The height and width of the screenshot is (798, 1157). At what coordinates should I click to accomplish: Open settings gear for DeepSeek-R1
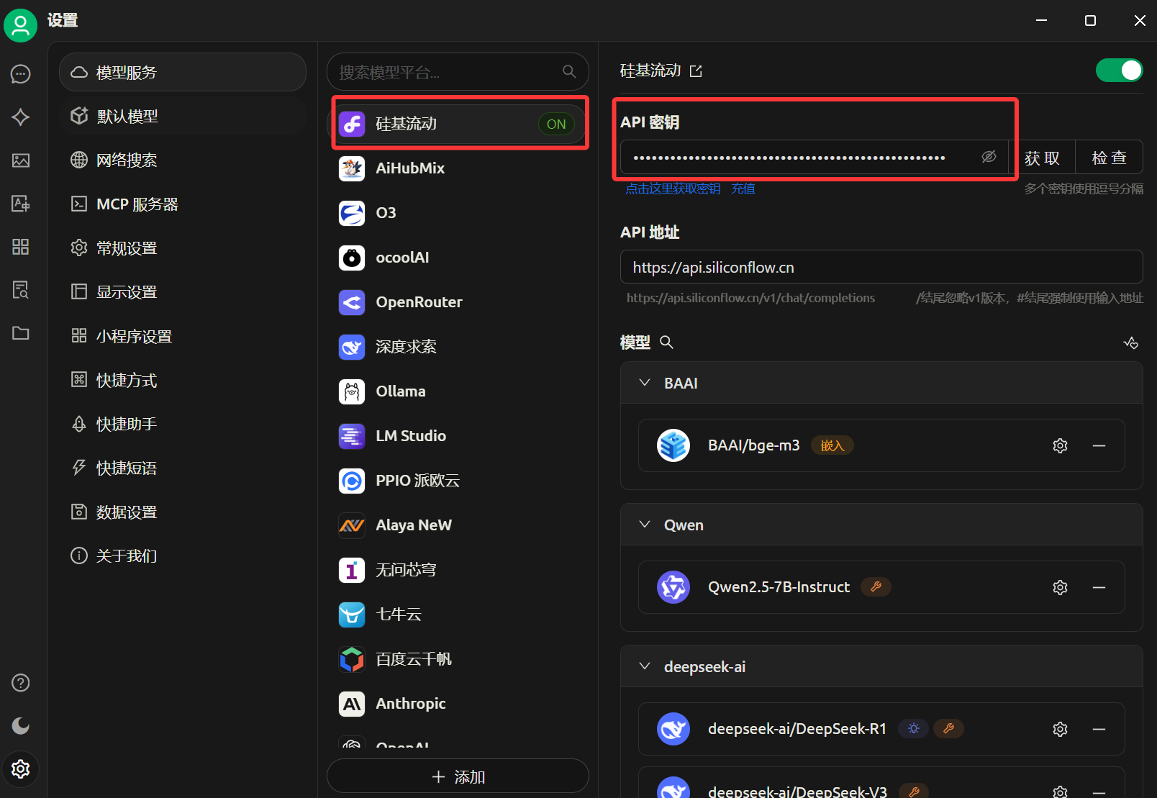pos(1060,729)
